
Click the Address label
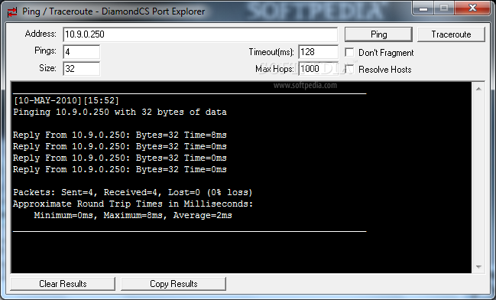pyautogui.click(x=41, y=34)
